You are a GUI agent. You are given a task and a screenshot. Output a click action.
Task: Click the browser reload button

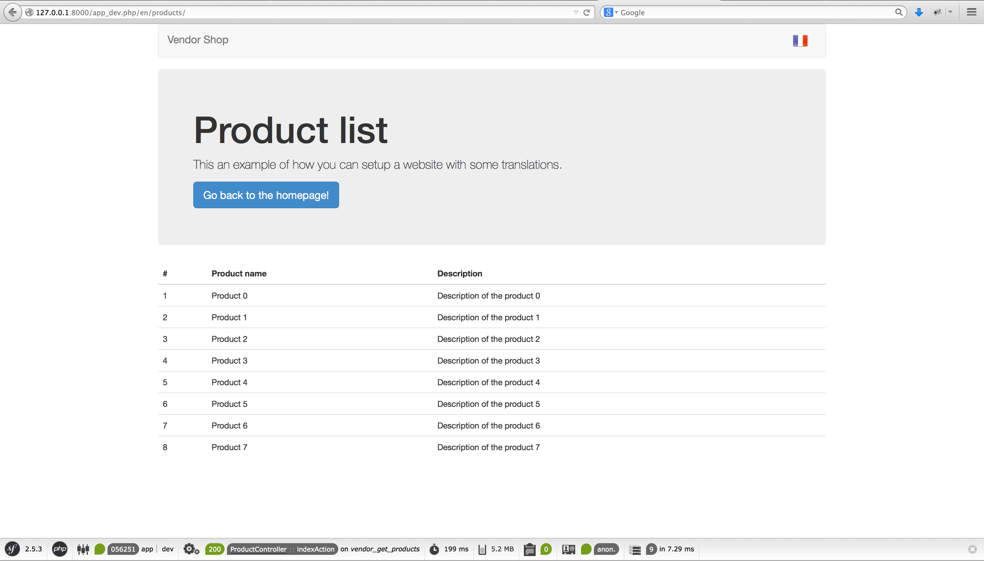coord(586,12)
